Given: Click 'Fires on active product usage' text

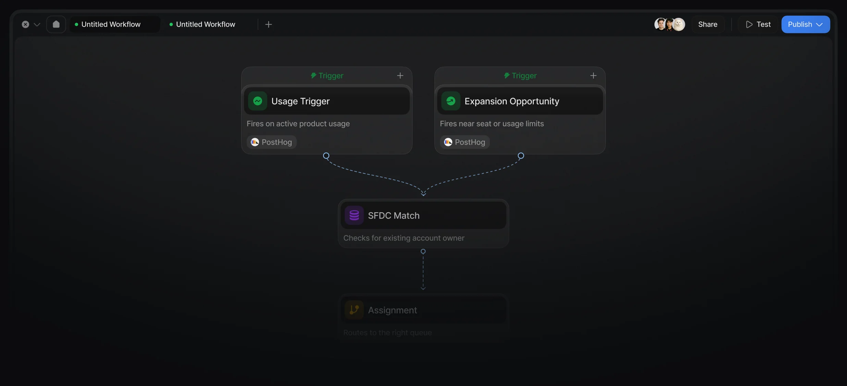Looking at the screenshot, I should (298, 124).
